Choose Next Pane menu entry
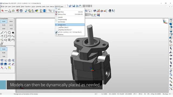 70,12
